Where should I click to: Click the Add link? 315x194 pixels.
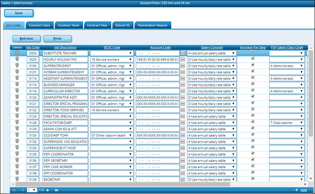coord(304,190)
